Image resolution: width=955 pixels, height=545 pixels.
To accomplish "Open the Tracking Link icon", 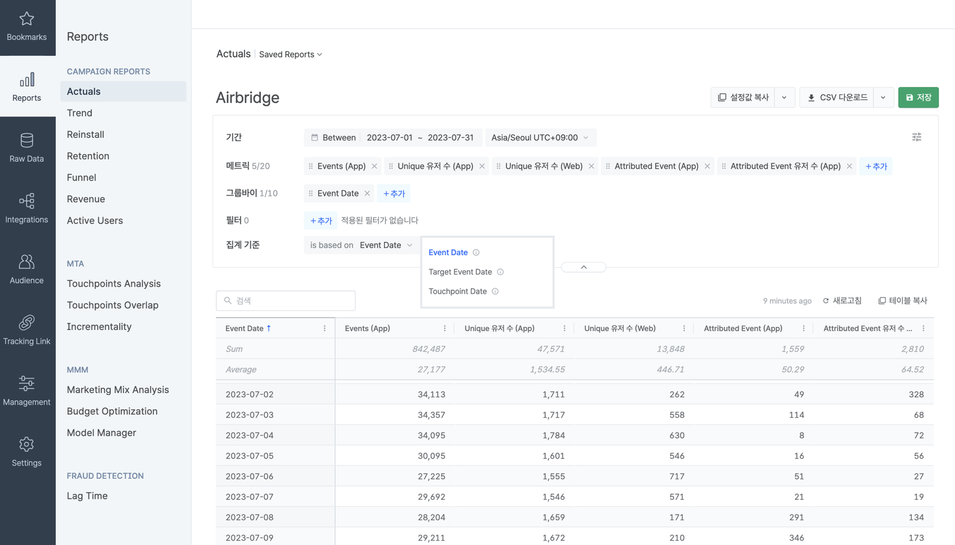I will click(27, 322).
